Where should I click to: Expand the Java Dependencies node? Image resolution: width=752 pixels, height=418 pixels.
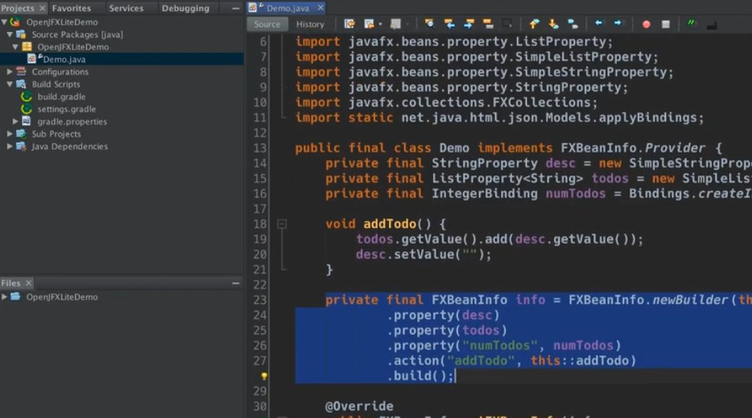(x=10, y=146)
